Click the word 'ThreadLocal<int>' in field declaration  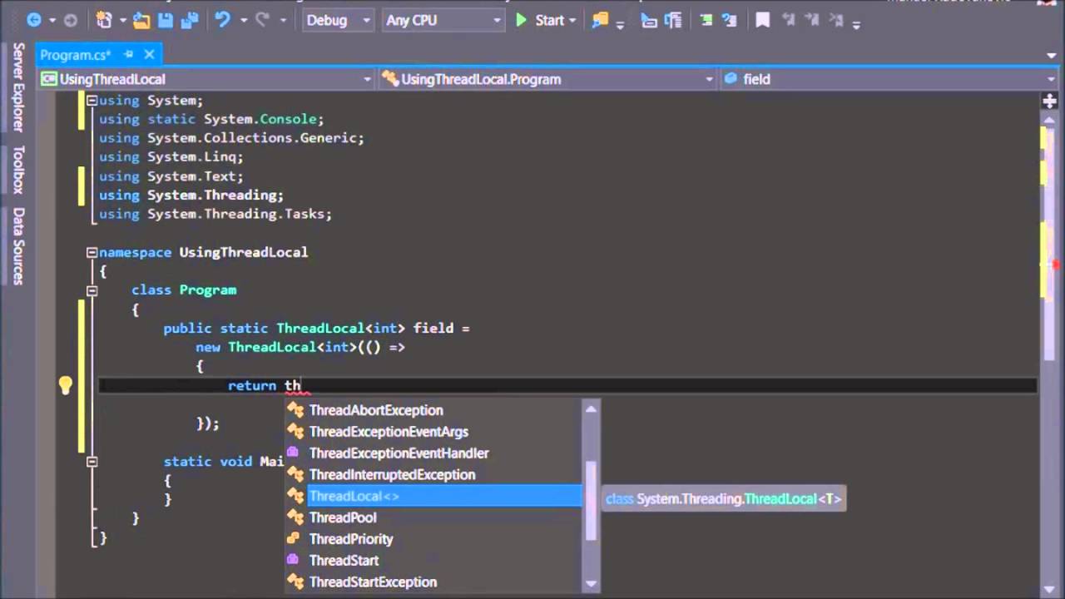(341, 328)
